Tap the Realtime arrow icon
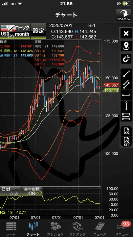Image resolution: width=133 pixels, height=237 pixels. 123,15
